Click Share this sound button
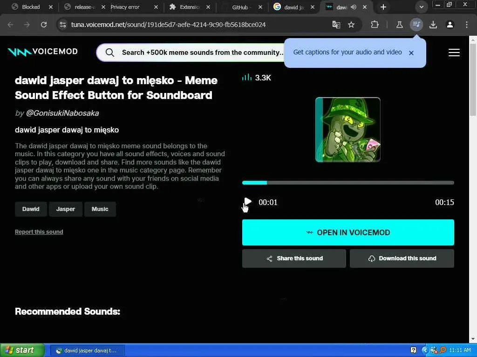477x357 pixels. coord(294,258)
